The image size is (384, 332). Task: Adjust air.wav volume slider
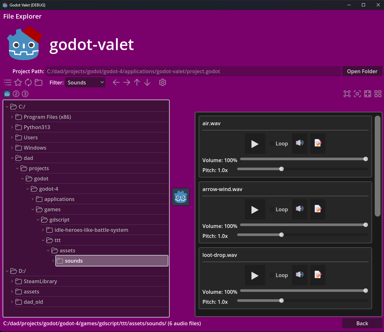click(x=304, y=159)
